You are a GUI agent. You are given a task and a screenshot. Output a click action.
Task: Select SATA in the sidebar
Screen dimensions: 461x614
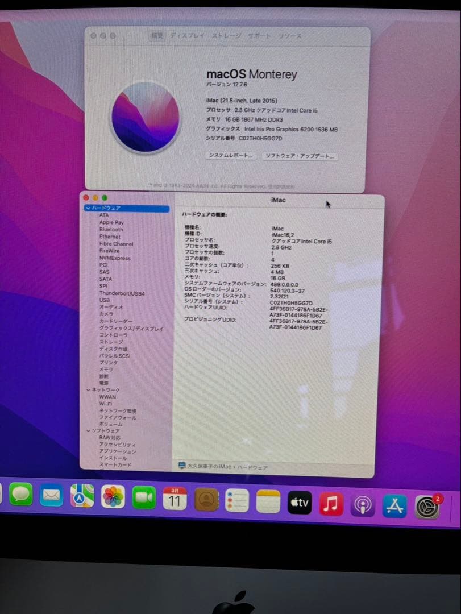[x=105, y=279]
